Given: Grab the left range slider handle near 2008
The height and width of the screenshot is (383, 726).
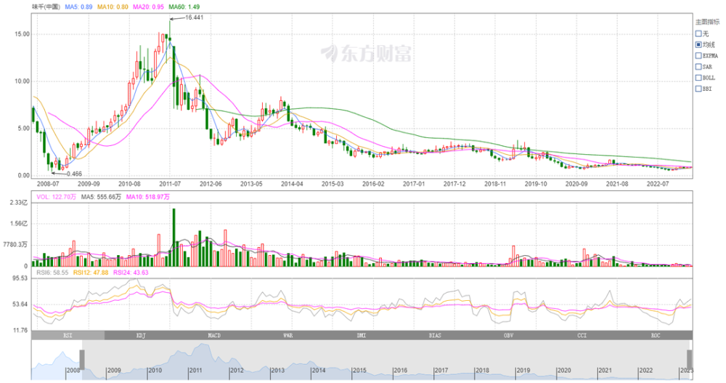Looking at the screenshot, I should click(x=82, y=360).
